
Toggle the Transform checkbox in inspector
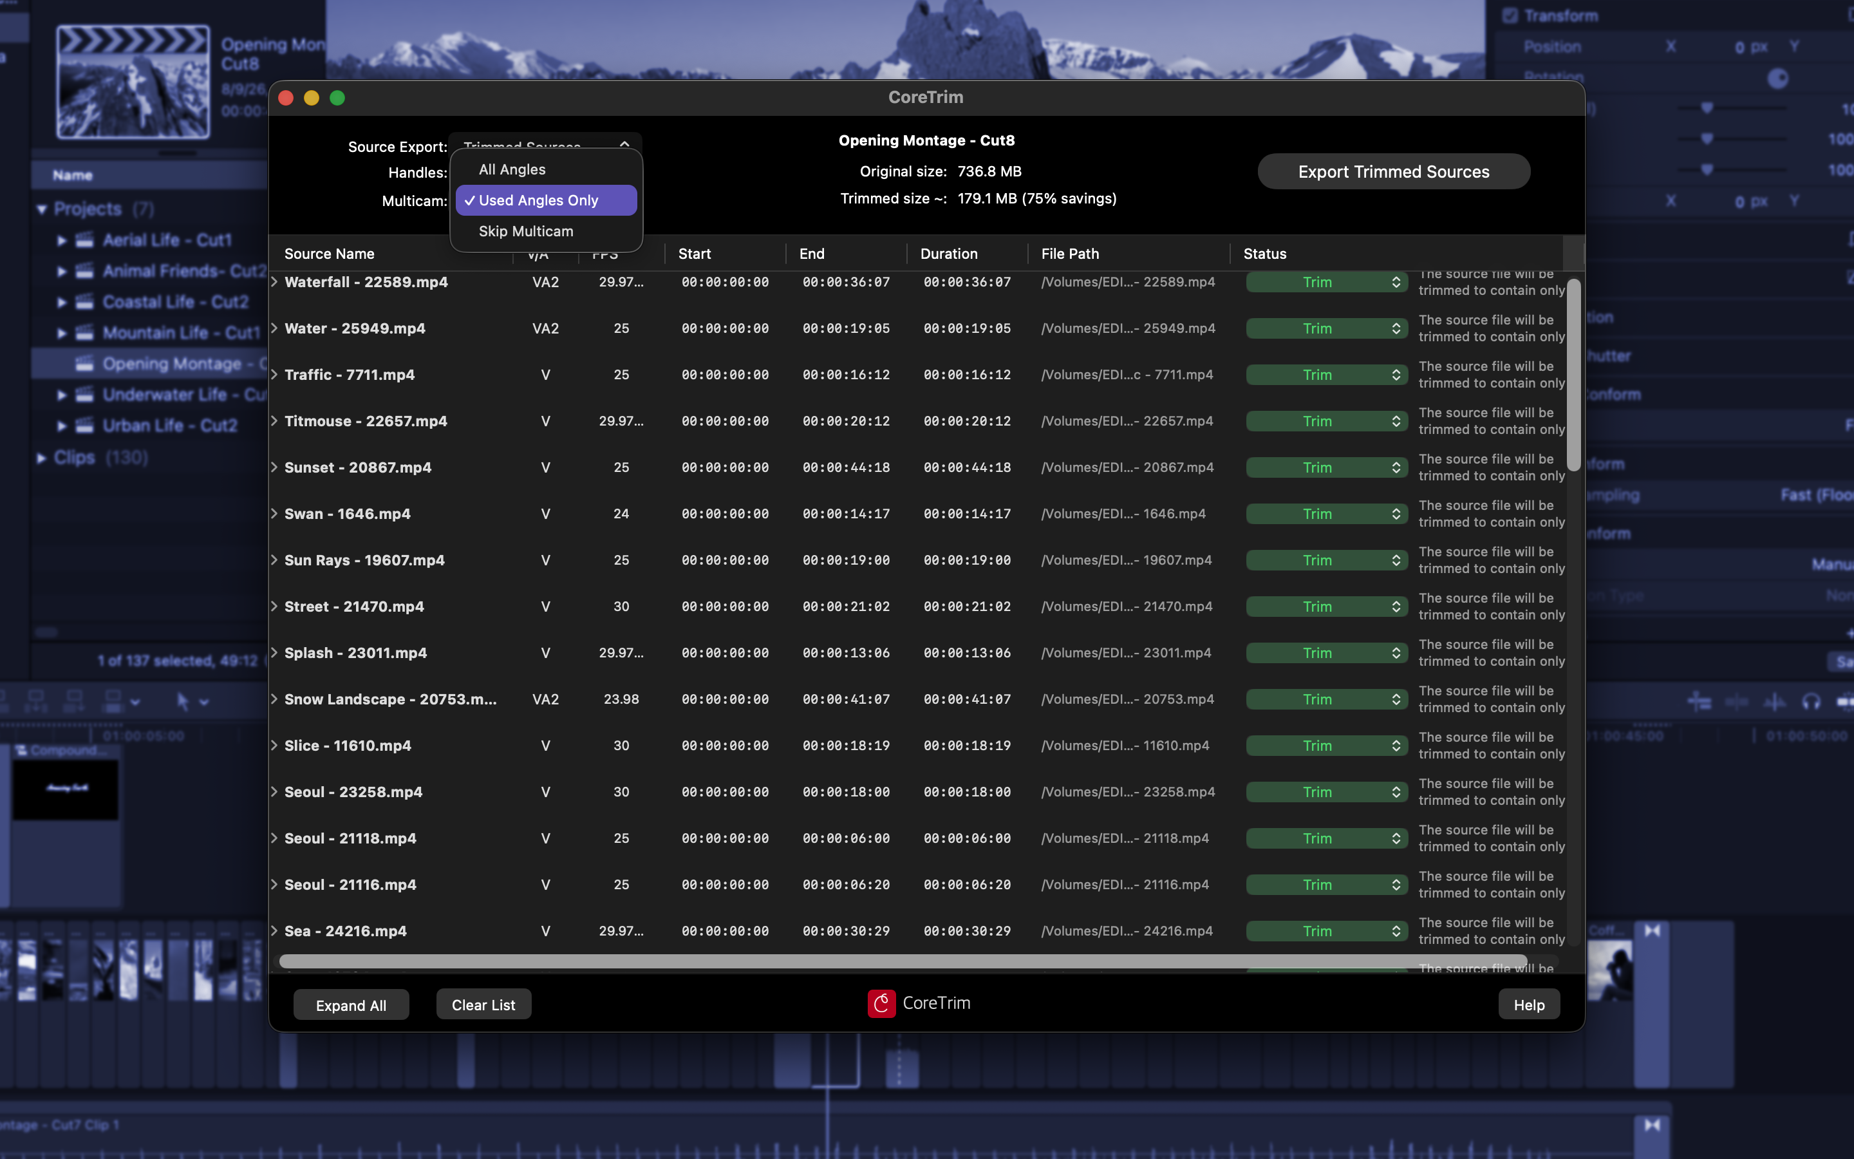tap(1509, 15)
